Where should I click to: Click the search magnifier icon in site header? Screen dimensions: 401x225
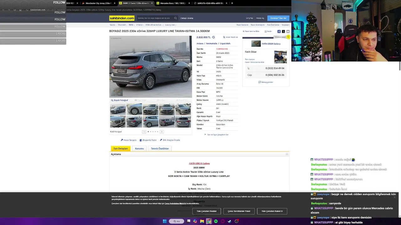click(x=175, y=18)
